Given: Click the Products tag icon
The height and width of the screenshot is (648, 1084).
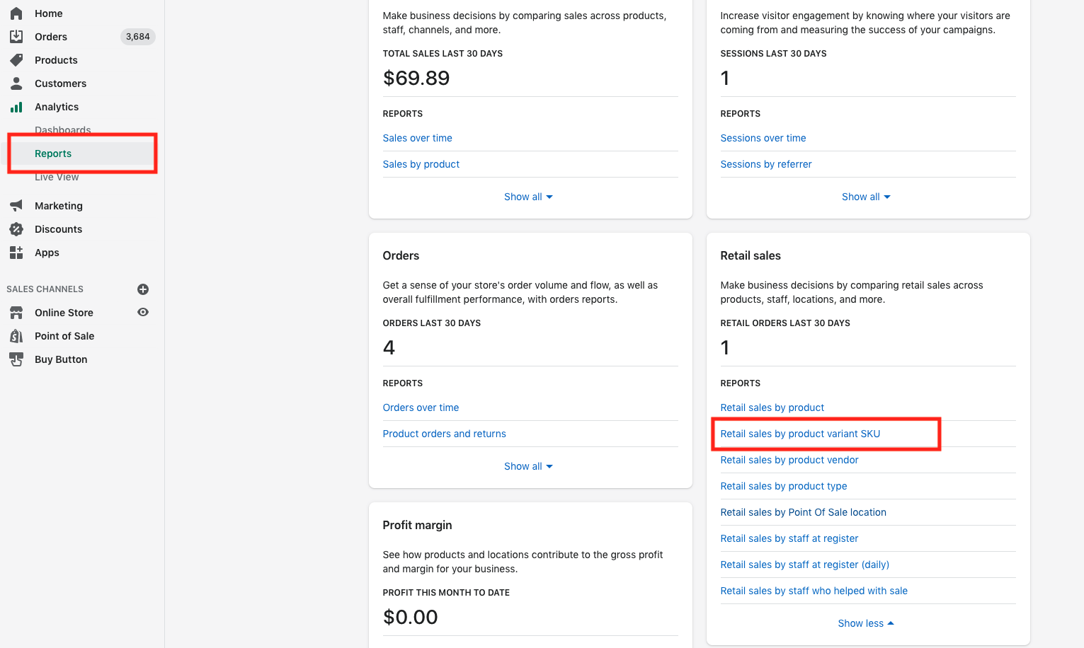Looking at the screenshot, I should point(16,60).
